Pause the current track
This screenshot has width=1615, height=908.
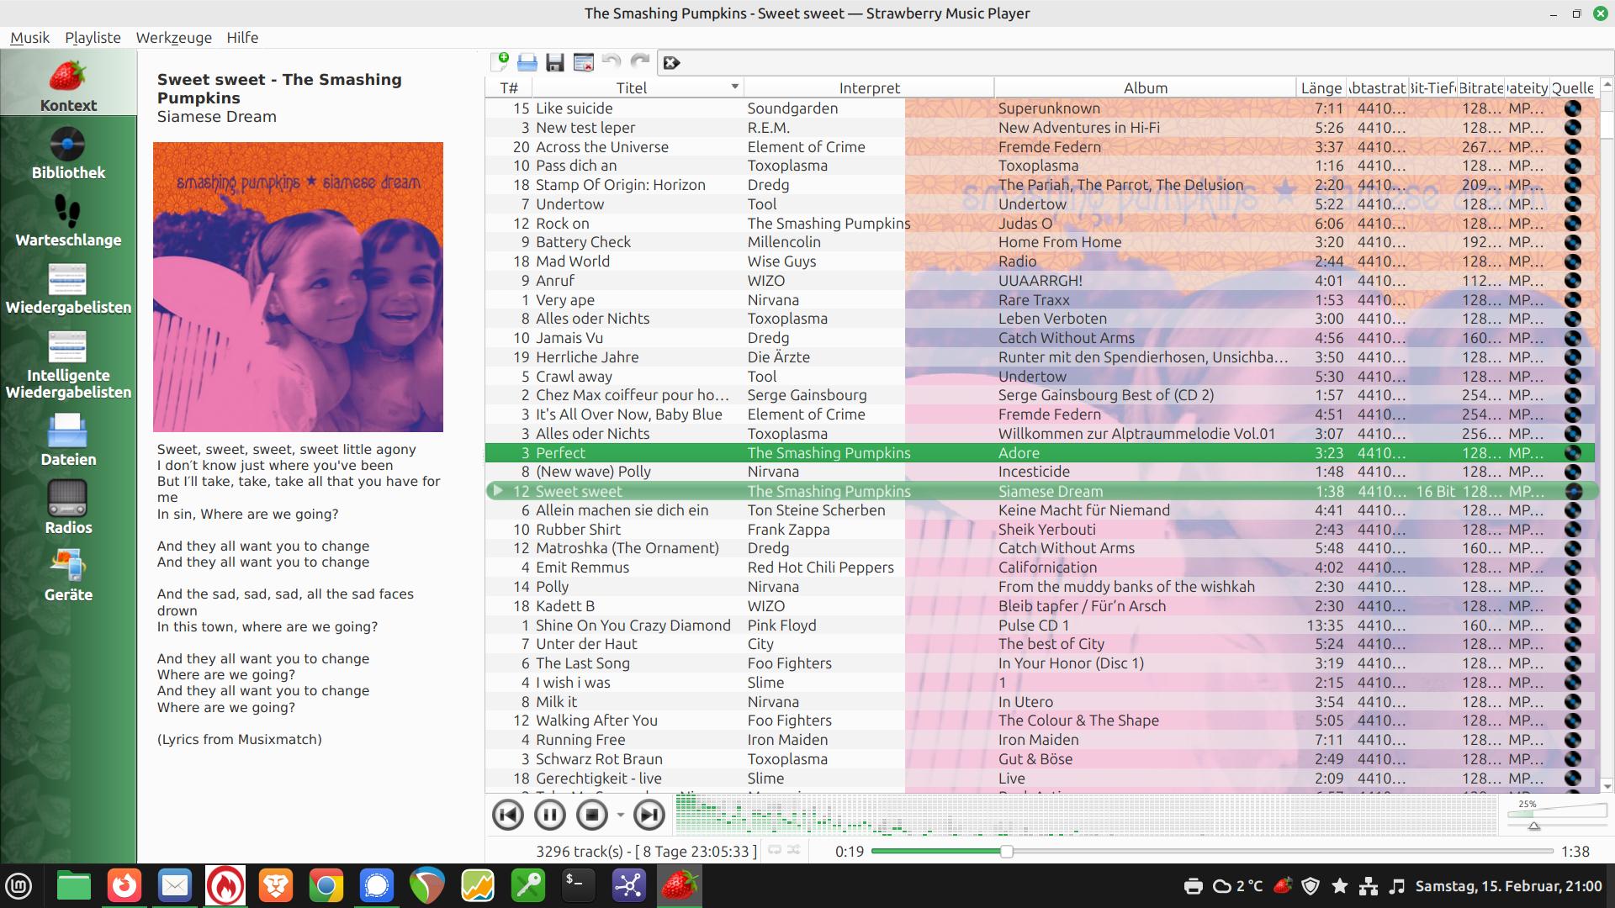tap(549, 815)
